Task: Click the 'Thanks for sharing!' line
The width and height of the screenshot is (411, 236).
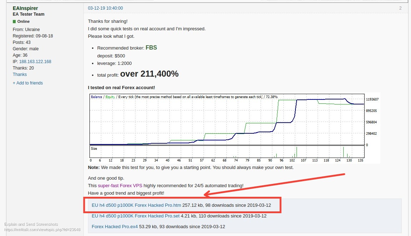Action: tap(108, 21)
